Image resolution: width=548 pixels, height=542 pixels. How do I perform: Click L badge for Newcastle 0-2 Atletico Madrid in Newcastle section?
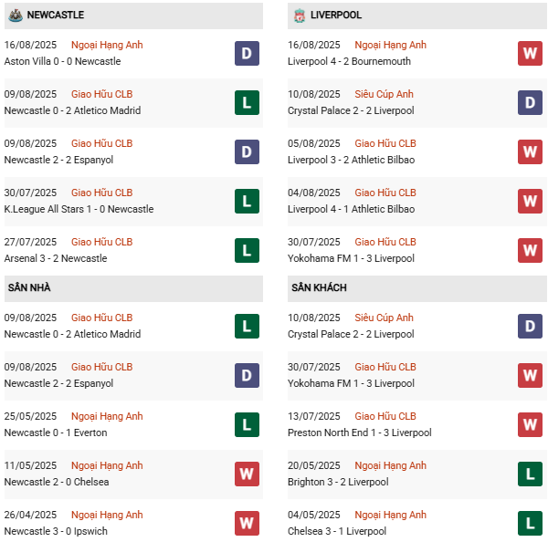(x=247, y=102)
